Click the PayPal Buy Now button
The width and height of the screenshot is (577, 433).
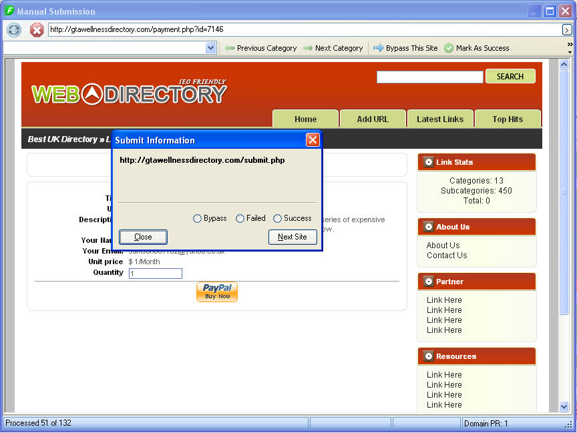point(217,292)
